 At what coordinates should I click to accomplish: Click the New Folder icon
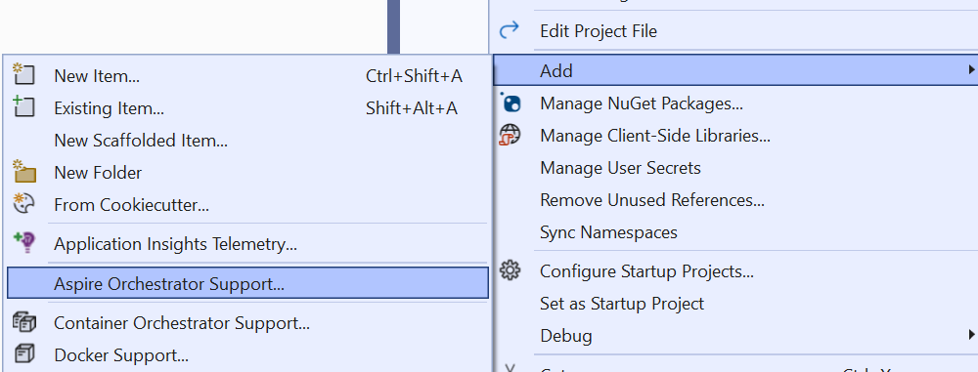(x=25, y=171)
